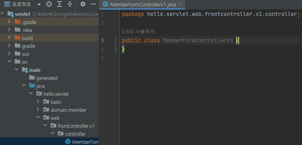Viewport: 302px width, 145px height.
Task: Click line number 5 in the gutter
Action: pyautogui.click(x=102, y=58)
